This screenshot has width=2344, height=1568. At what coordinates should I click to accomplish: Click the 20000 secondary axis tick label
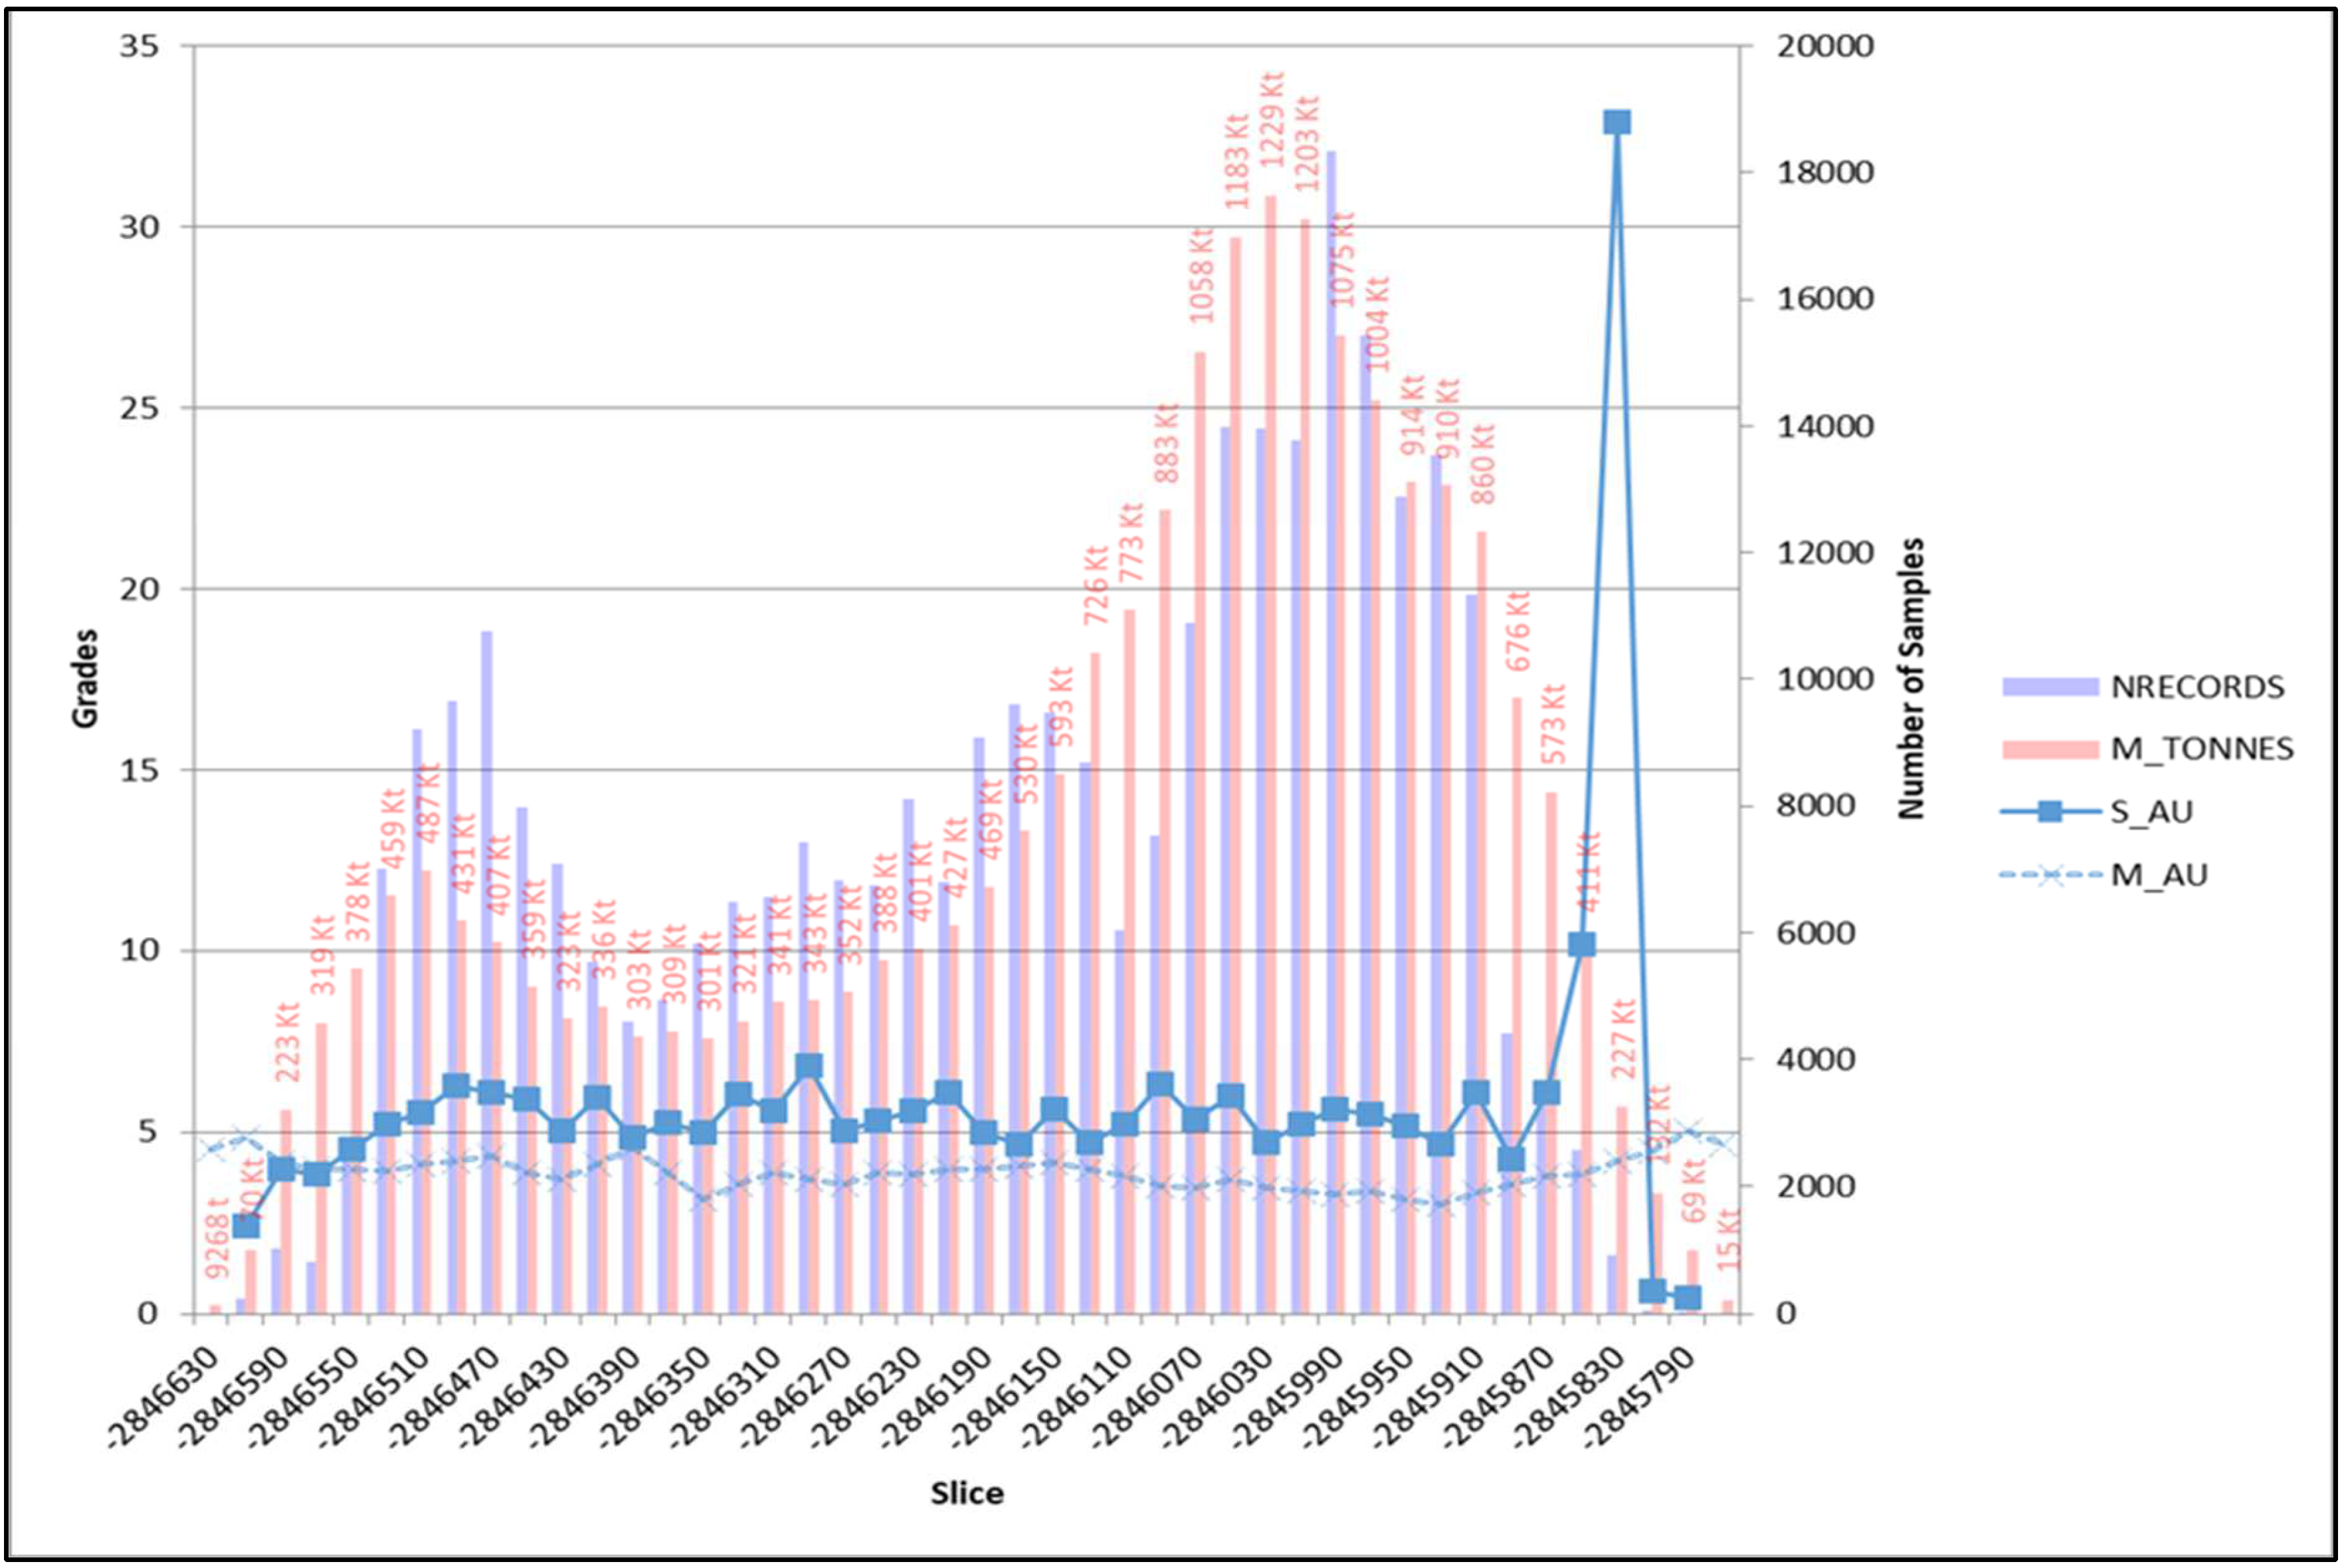click(x=1825, y=46)
